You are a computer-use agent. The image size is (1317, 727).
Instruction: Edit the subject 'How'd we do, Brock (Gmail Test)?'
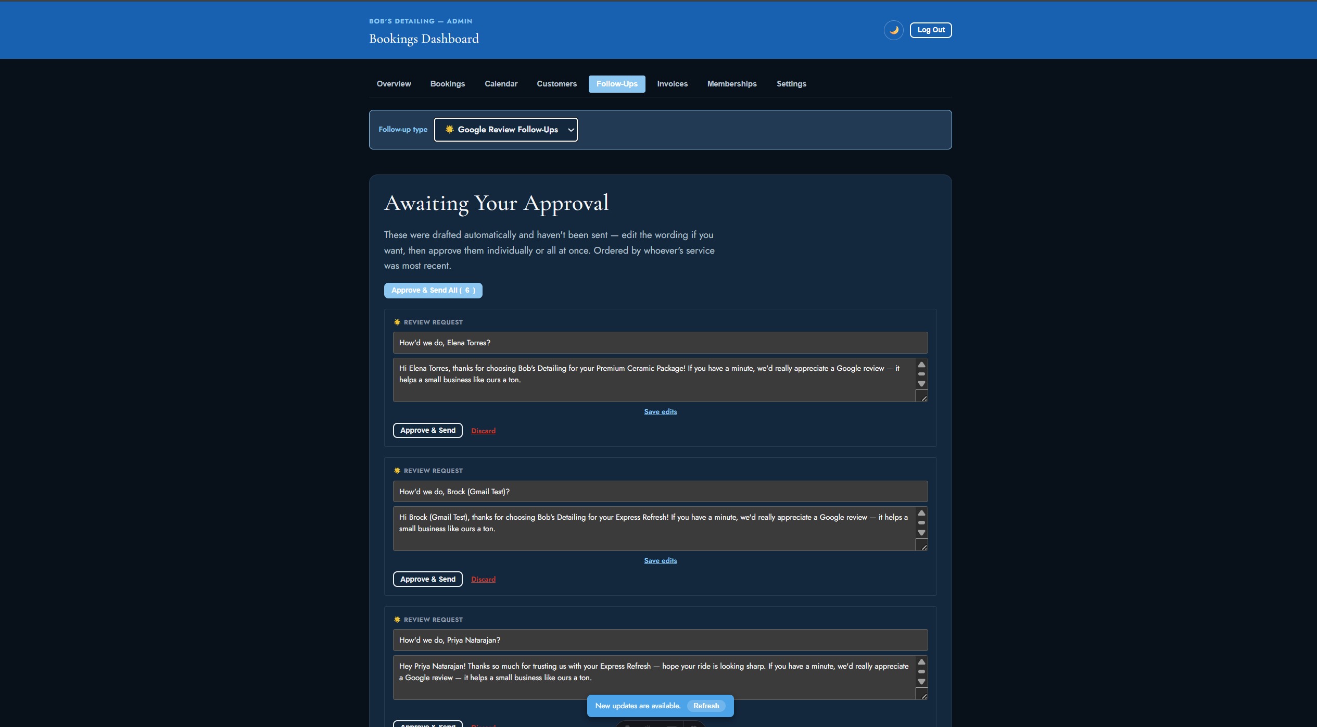[660, 492]
